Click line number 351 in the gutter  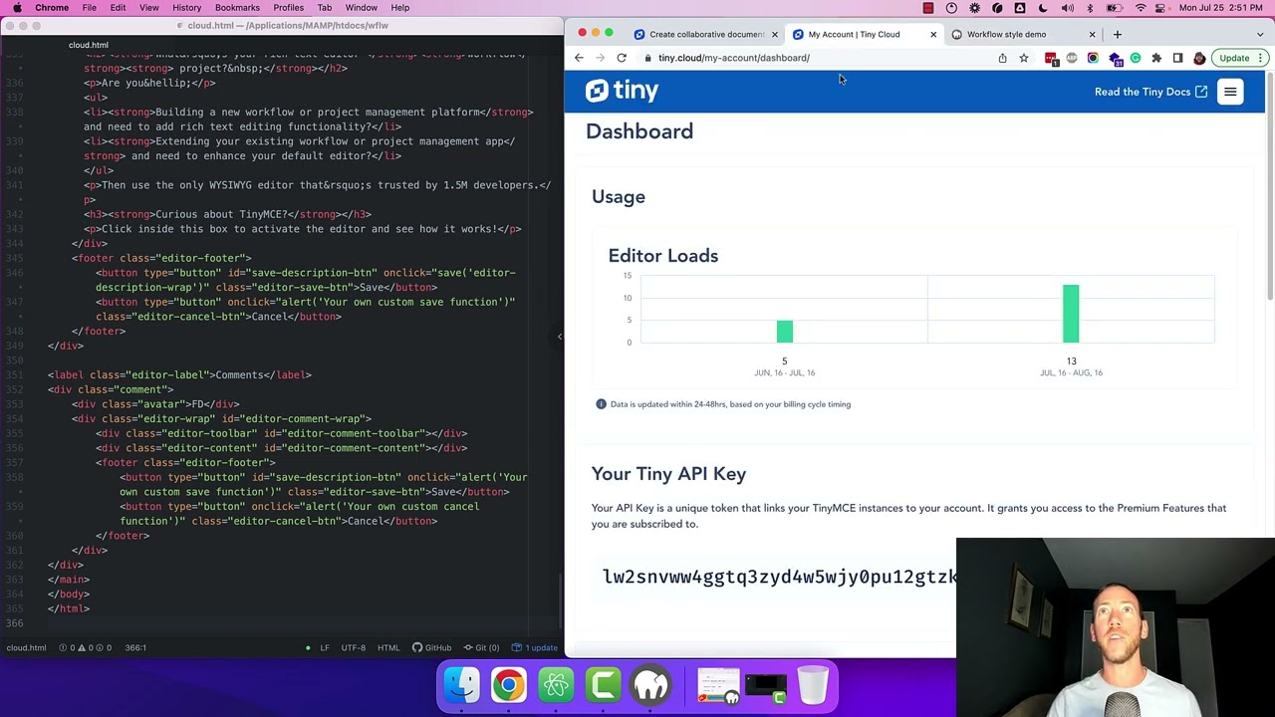14,374
